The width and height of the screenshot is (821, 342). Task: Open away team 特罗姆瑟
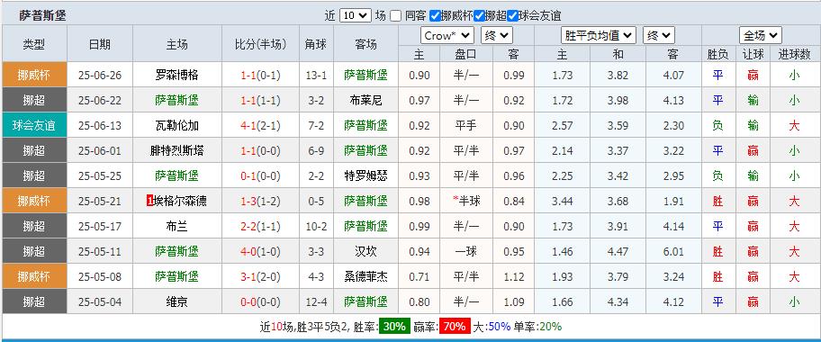pos(365,175)
